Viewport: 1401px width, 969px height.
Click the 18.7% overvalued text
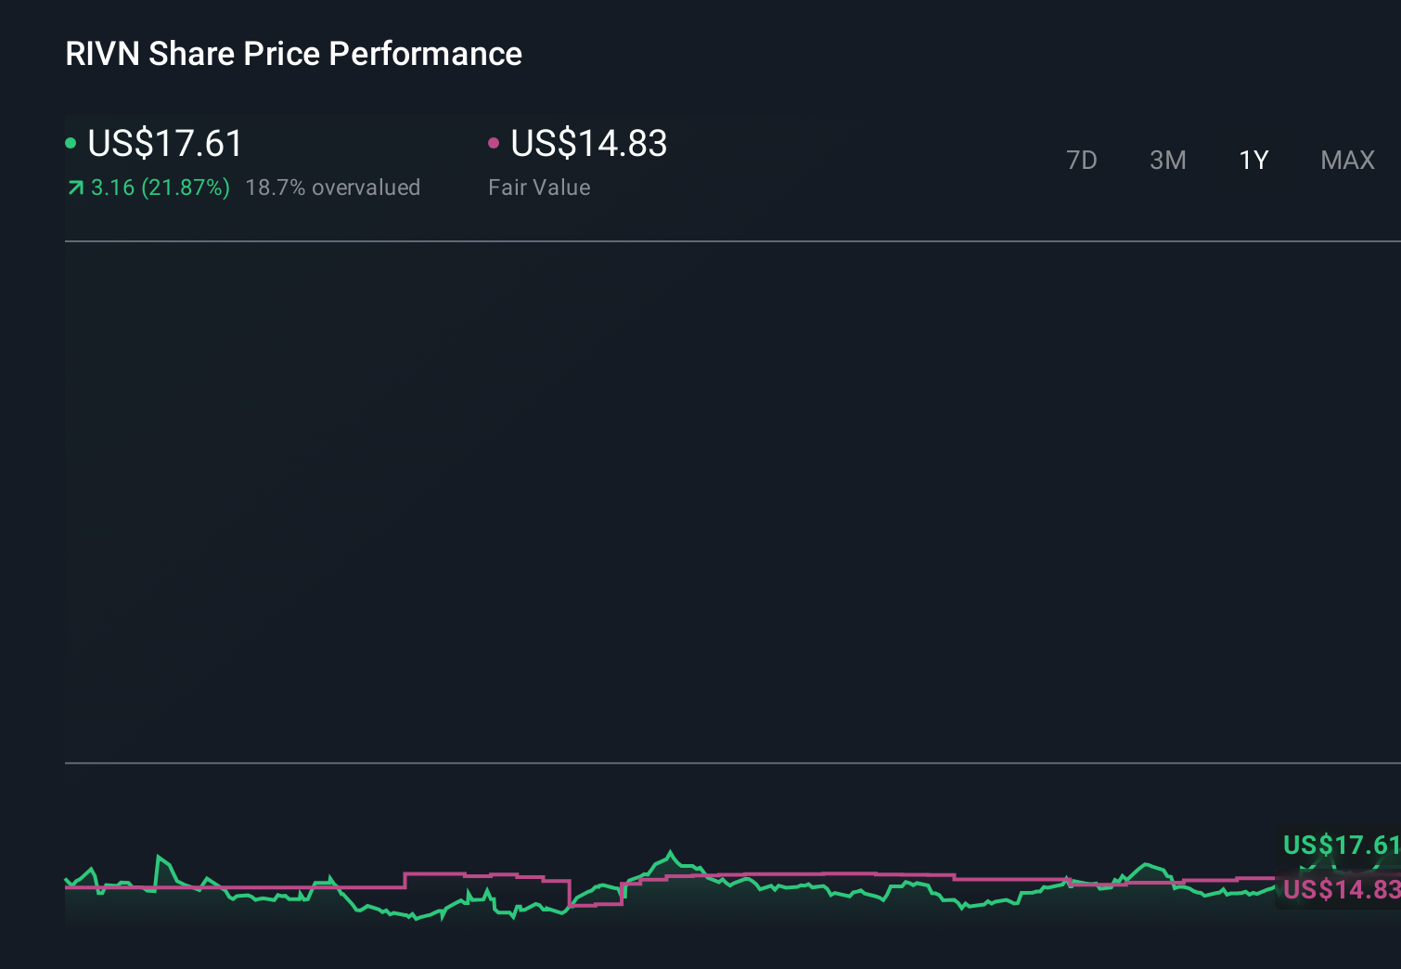pyautogui.click(x=332, y=187)
